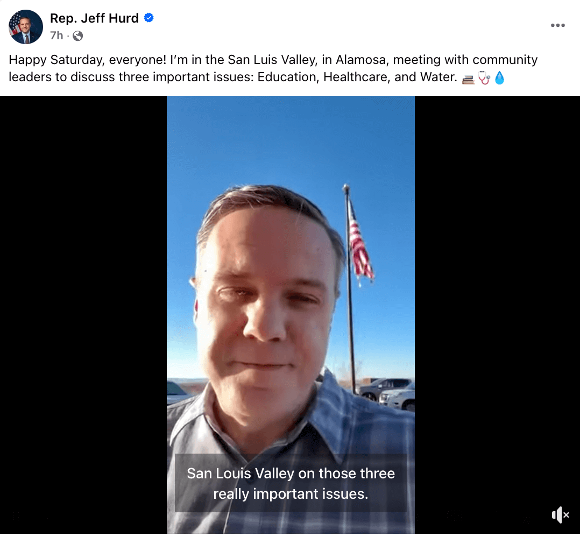Open the Rep. Jeff Hurd profile name link
This screenshot has height=537, width=580.
click(x=94, y=18)
